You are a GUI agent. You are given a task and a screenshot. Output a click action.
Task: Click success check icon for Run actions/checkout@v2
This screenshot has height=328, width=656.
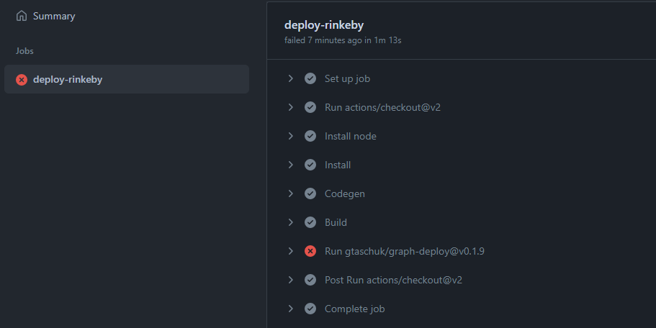point(310,107)
